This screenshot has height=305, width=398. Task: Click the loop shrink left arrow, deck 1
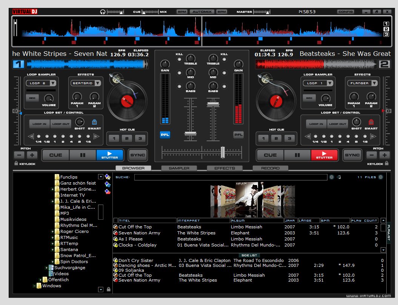(31, 136)
